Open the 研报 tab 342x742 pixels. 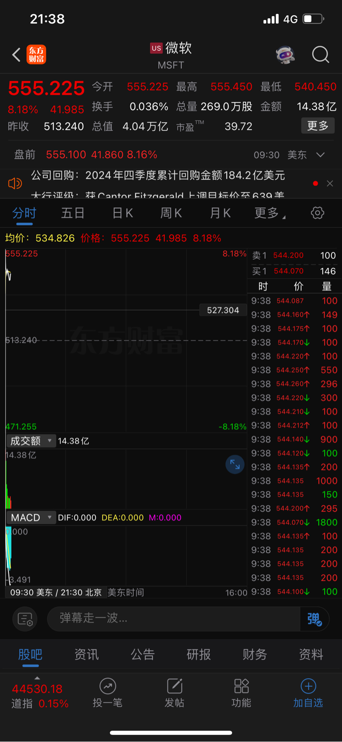pyautogui.click(x=199, y=655)
